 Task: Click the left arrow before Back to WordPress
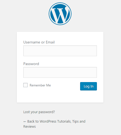coord(25,122)
